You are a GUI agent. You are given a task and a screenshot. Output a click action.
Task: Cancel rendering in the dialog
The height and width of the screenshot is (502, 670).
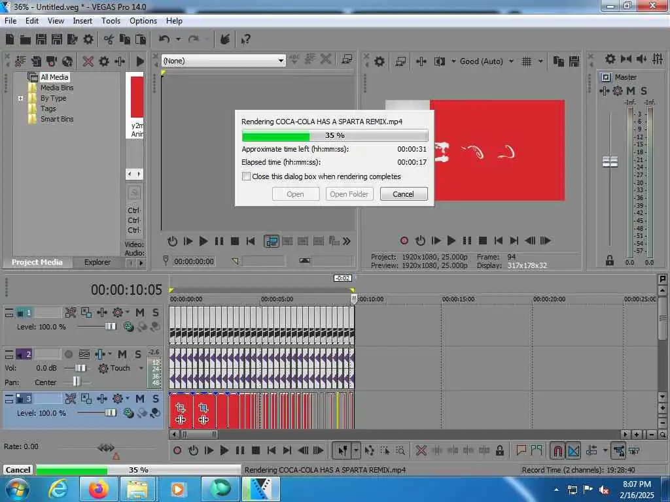coord(403,194)
